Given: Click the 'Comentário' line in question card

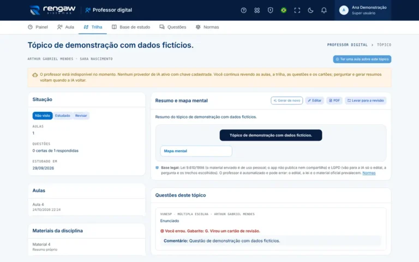Looking at the screenshot, I should (x=271, y=241).
